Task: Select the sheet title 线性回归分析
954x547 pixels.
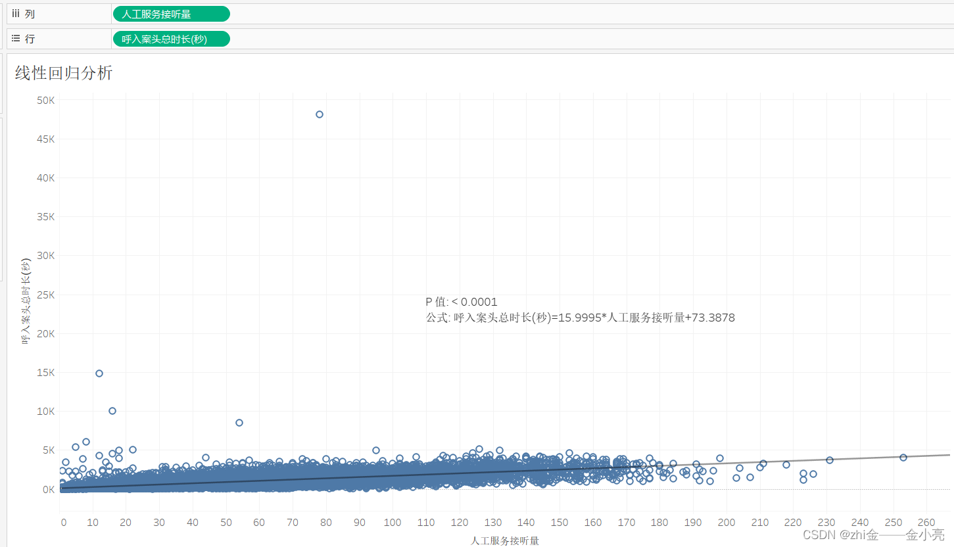Action: [64, 73]
